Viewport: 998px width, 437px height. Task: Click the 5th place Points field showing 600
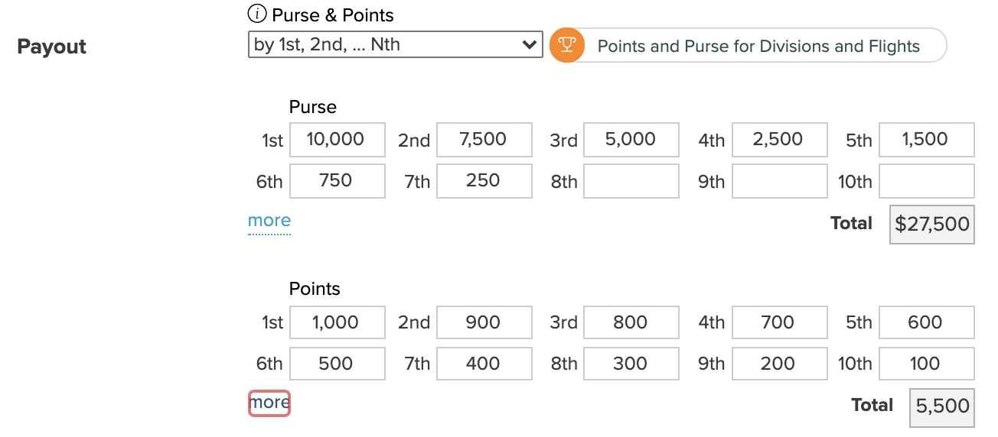[927, 323]
